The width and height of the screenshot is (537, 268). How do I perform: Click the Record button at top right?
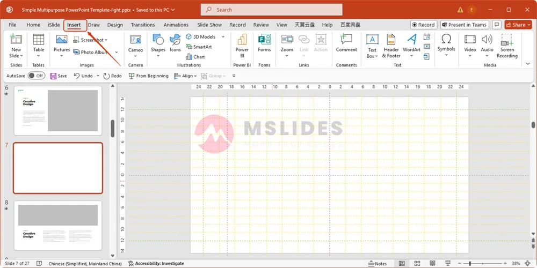point(423,25)
